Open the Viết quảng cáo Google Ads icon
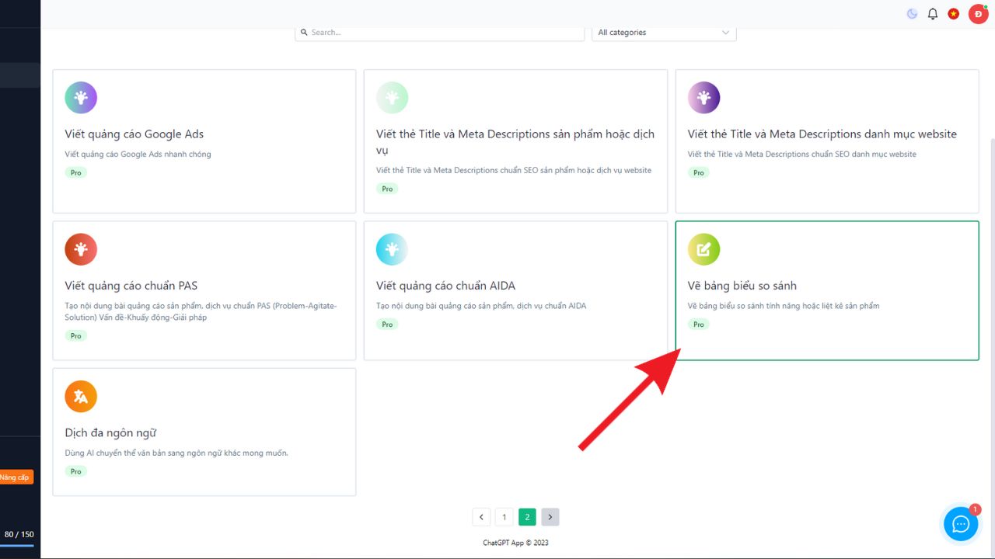 point(81,98)
